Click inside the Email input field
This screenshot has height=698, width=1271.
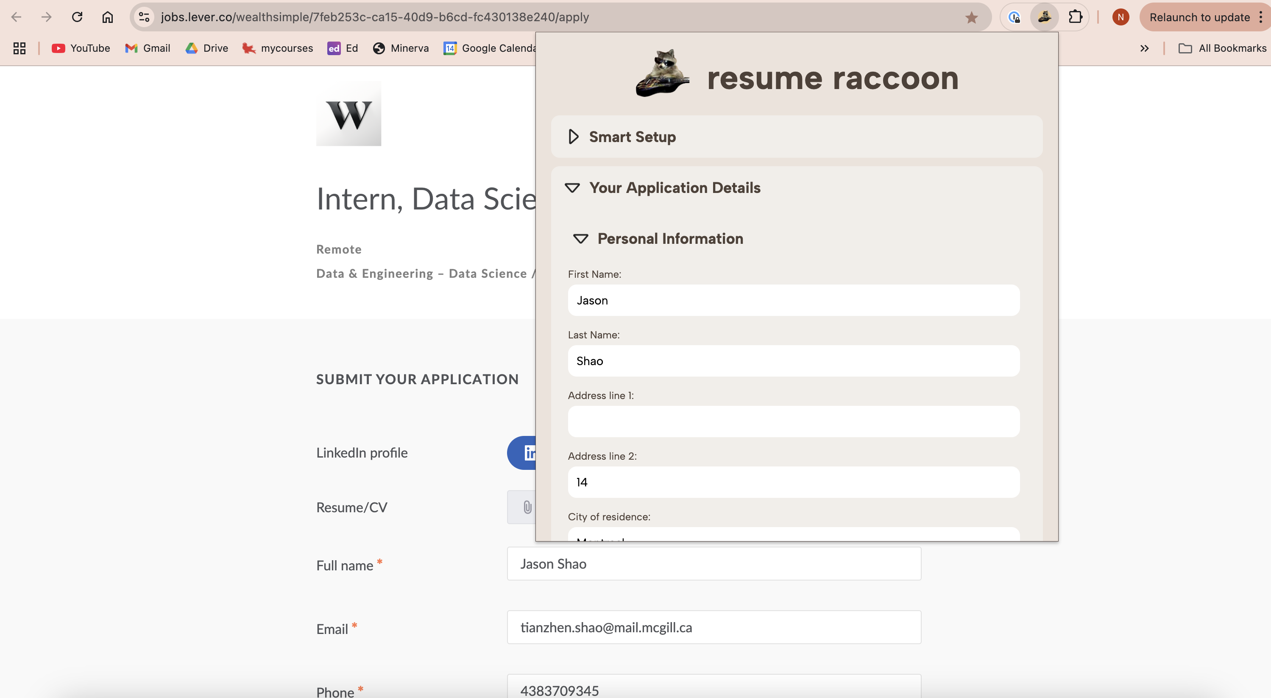(x=714, y=628)
